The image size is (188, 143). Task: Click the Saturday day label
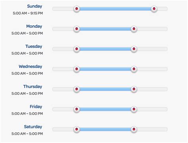point(33,127)
